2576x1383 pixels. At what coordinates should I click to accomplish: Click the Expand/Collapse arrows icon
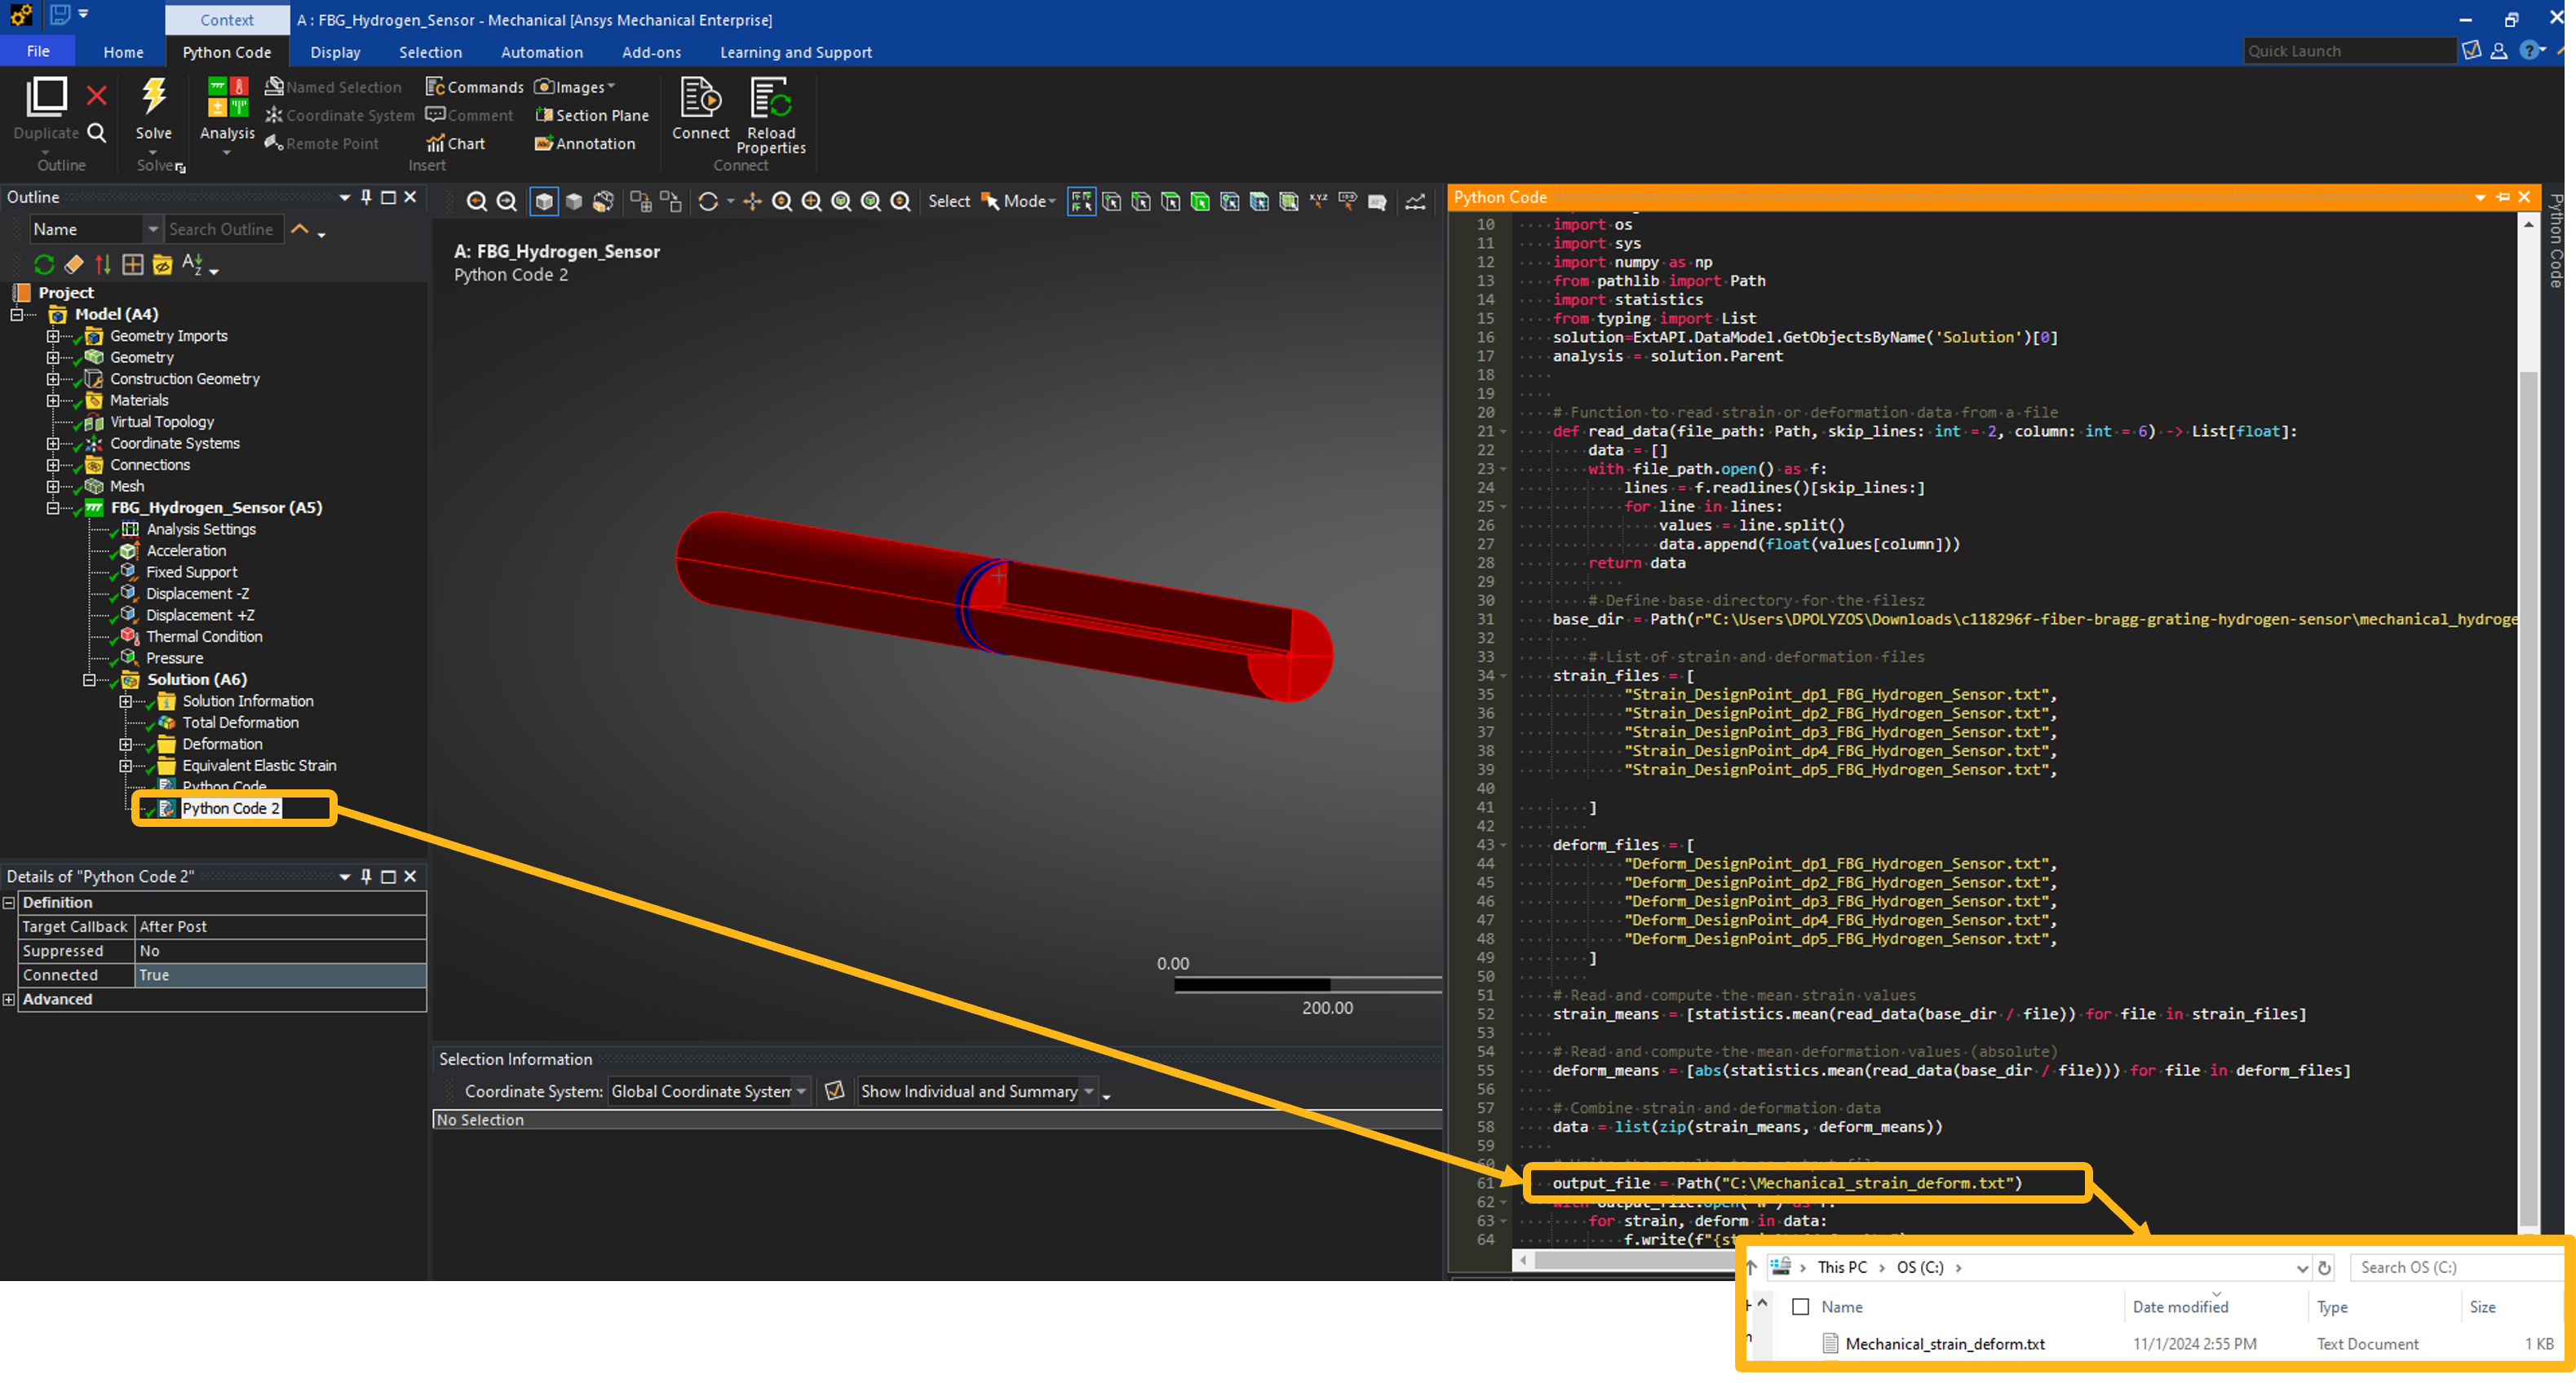(103, 264)
